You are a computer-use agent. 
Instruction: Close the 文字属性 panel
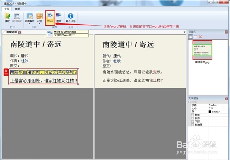click(226, 98)
